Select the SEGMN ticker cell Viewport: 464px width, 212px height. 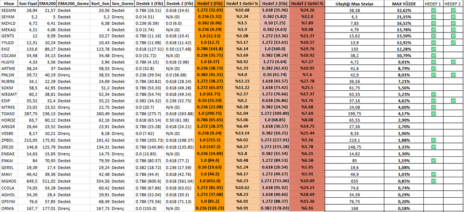(10, 10)
